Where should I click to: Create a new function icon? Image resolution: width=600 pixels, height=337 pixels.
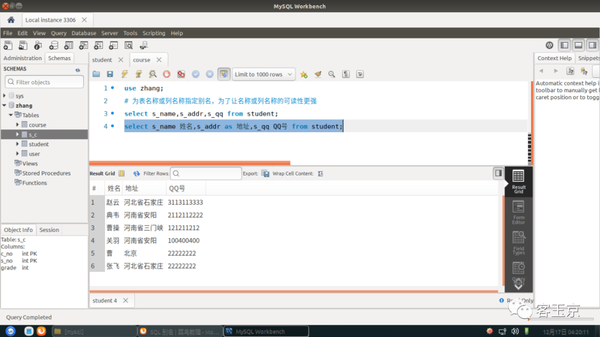tap(113, 46)
